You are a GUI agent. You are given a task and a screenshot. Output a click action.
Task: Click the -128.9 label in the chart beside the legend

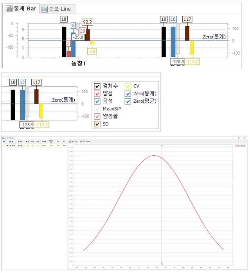(x=27, y=125)
